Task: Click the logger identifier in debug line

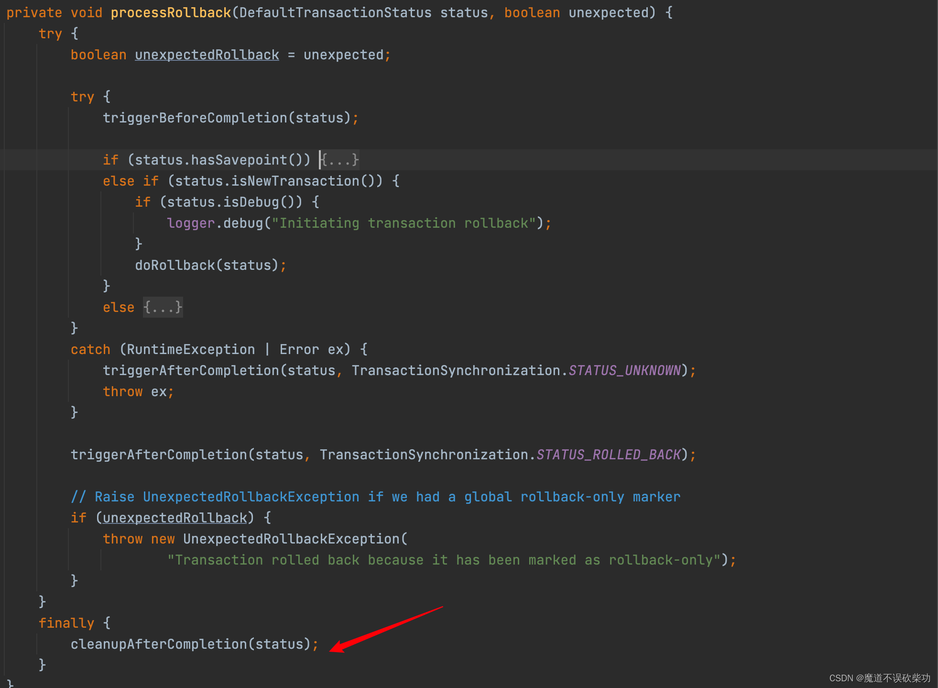Action: 191,223
